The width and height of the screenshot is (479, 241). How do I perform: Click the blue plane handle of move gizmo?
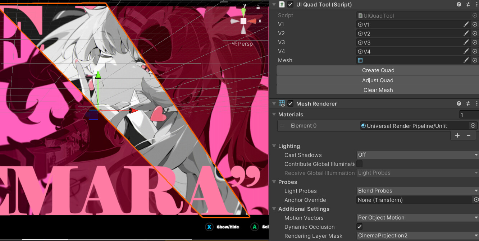[x=93, y=115]
